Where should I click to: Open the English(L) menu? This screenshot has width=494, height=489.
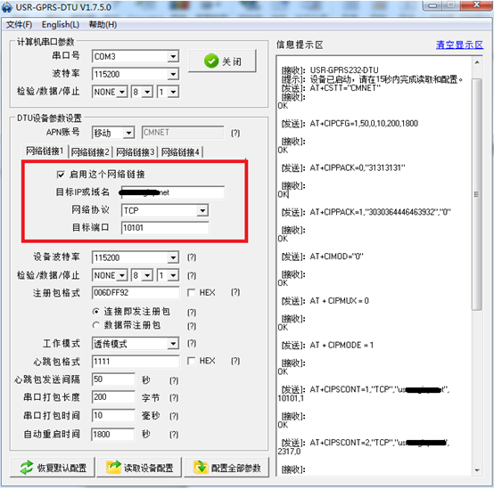click(61, 25)
